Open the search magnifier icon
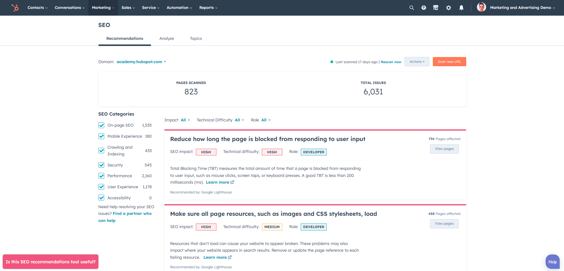 tap(412, 8)
